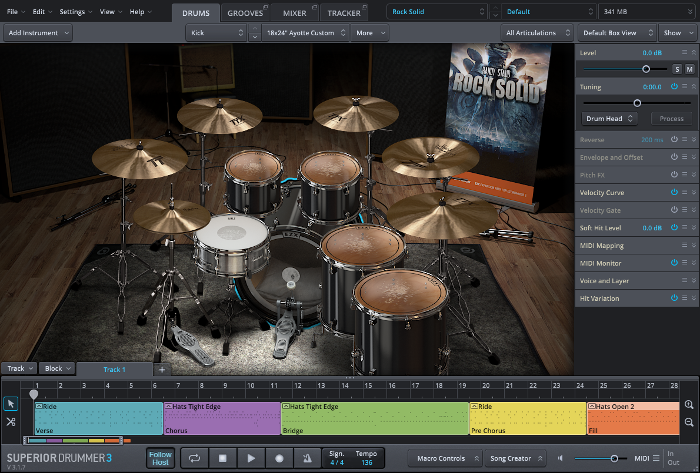Enable Envelope and Offset power button
Image resolution: width=700 pixels, height=473 pixels.
pyautogui.click(x=674, y=157)
